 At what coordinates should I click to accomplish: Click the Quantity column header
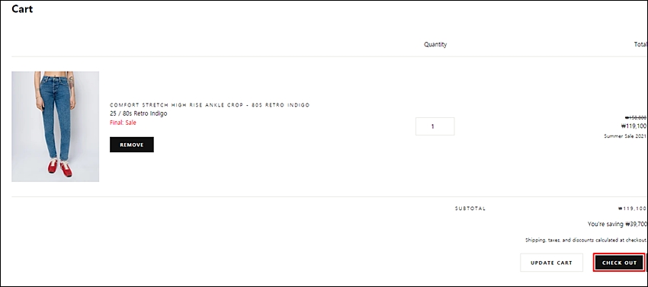435,44
